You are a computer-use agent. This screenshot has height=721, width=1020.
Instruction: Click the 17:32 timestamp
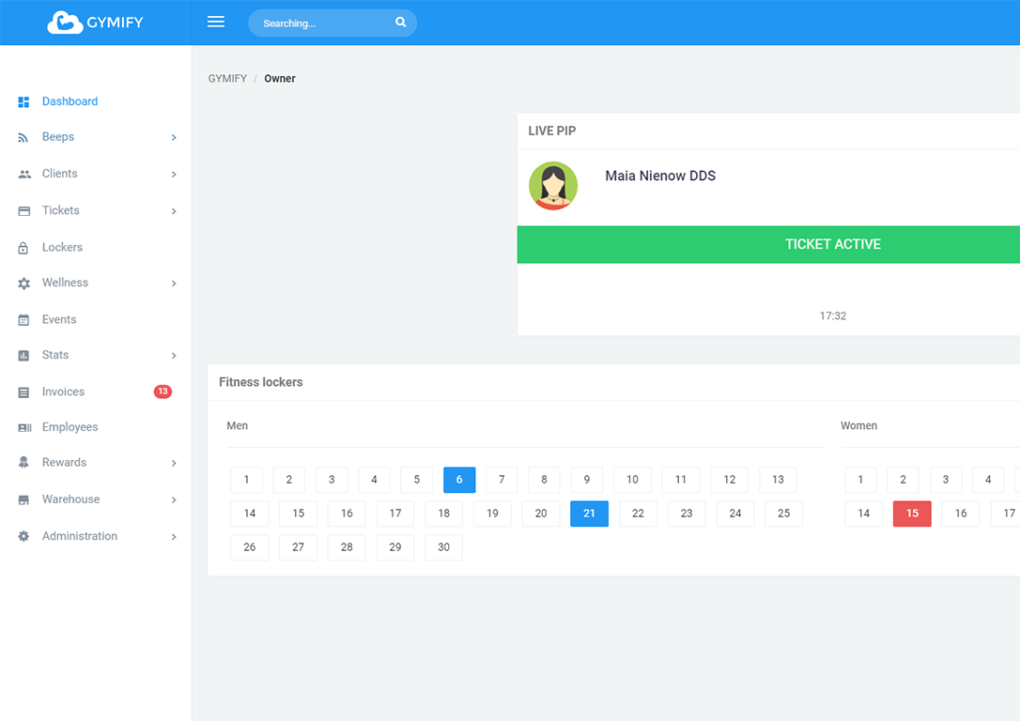coord(833,316)
